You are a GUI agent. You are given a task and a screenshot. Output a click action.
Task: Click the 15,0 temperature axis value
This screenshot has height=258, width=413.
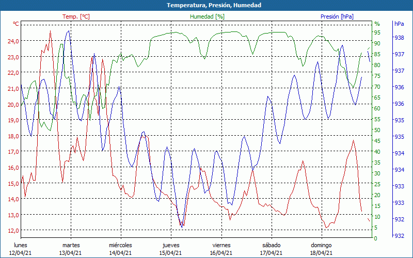point(14,183)
